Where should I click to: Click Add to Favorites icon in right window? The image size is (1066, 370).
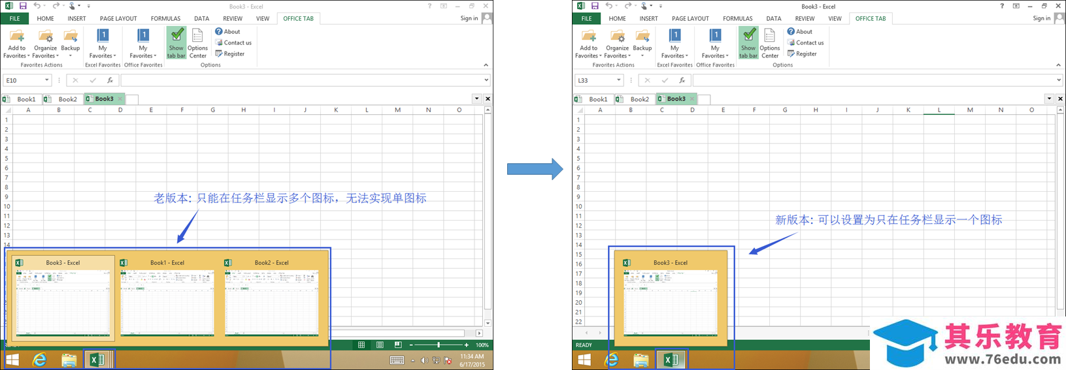[588, 36]
